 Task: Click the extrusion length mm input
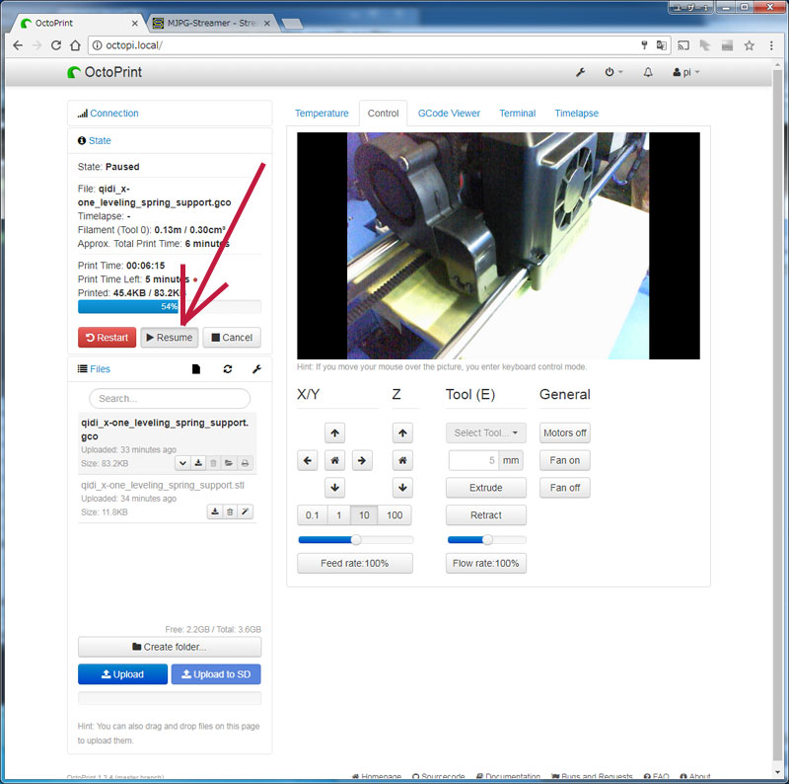pyautogui.click(x=473, y=460)
